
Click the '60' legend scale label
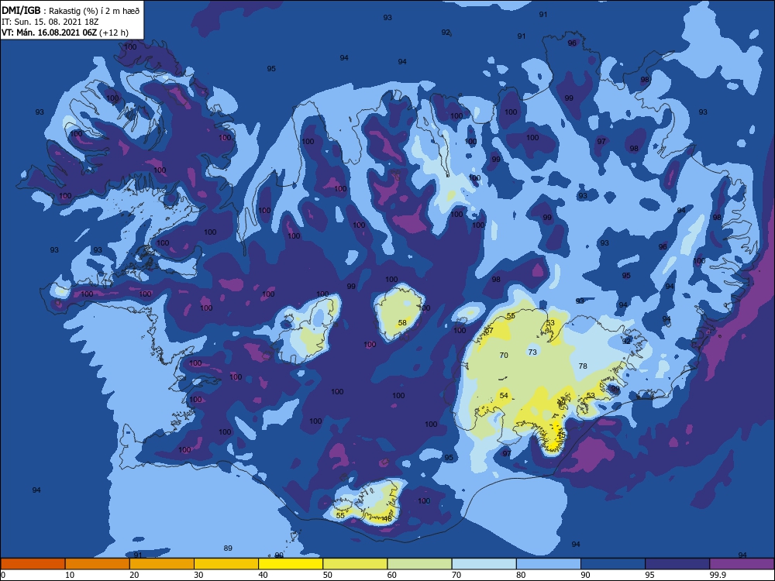(392, 575)
